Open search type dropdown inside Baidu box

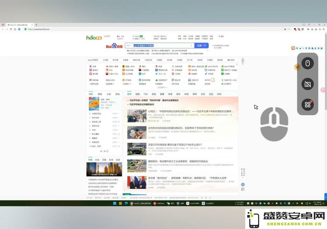click(129, 46)
